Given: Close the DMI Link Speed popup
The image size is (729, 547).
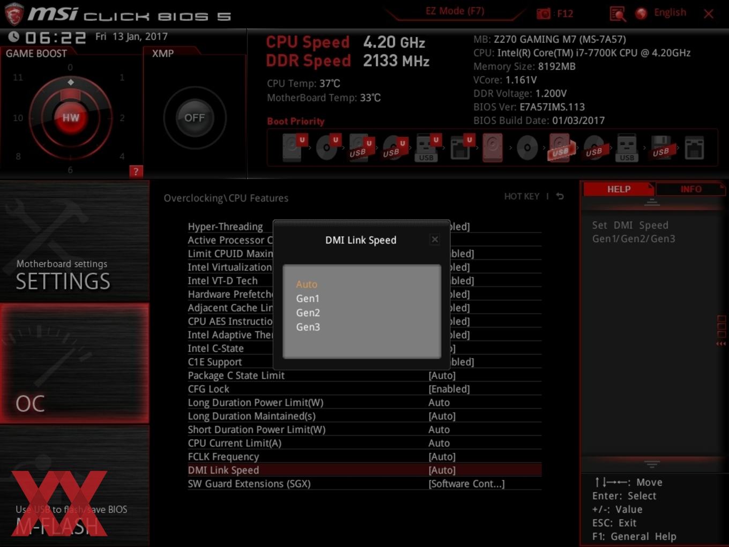Looking at the screenshot, I should click(x=435, y=239).
